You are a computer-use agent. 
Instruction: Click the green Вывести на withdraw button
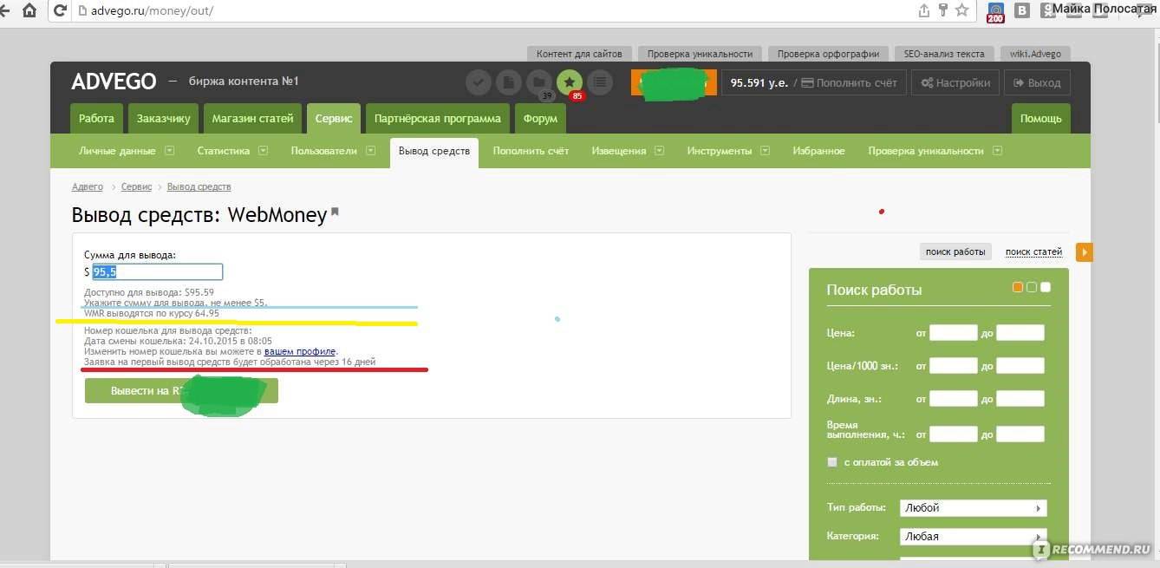[x=181, y=391]
